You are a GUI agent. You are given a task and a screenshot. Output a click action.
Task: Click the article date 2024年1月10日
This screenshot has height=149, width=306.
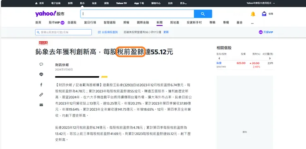tap(64, 70)
